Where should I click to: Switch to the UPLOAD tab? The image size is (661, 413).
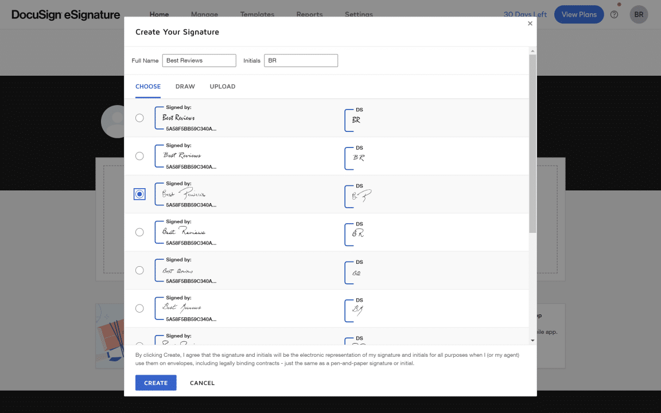222,86
